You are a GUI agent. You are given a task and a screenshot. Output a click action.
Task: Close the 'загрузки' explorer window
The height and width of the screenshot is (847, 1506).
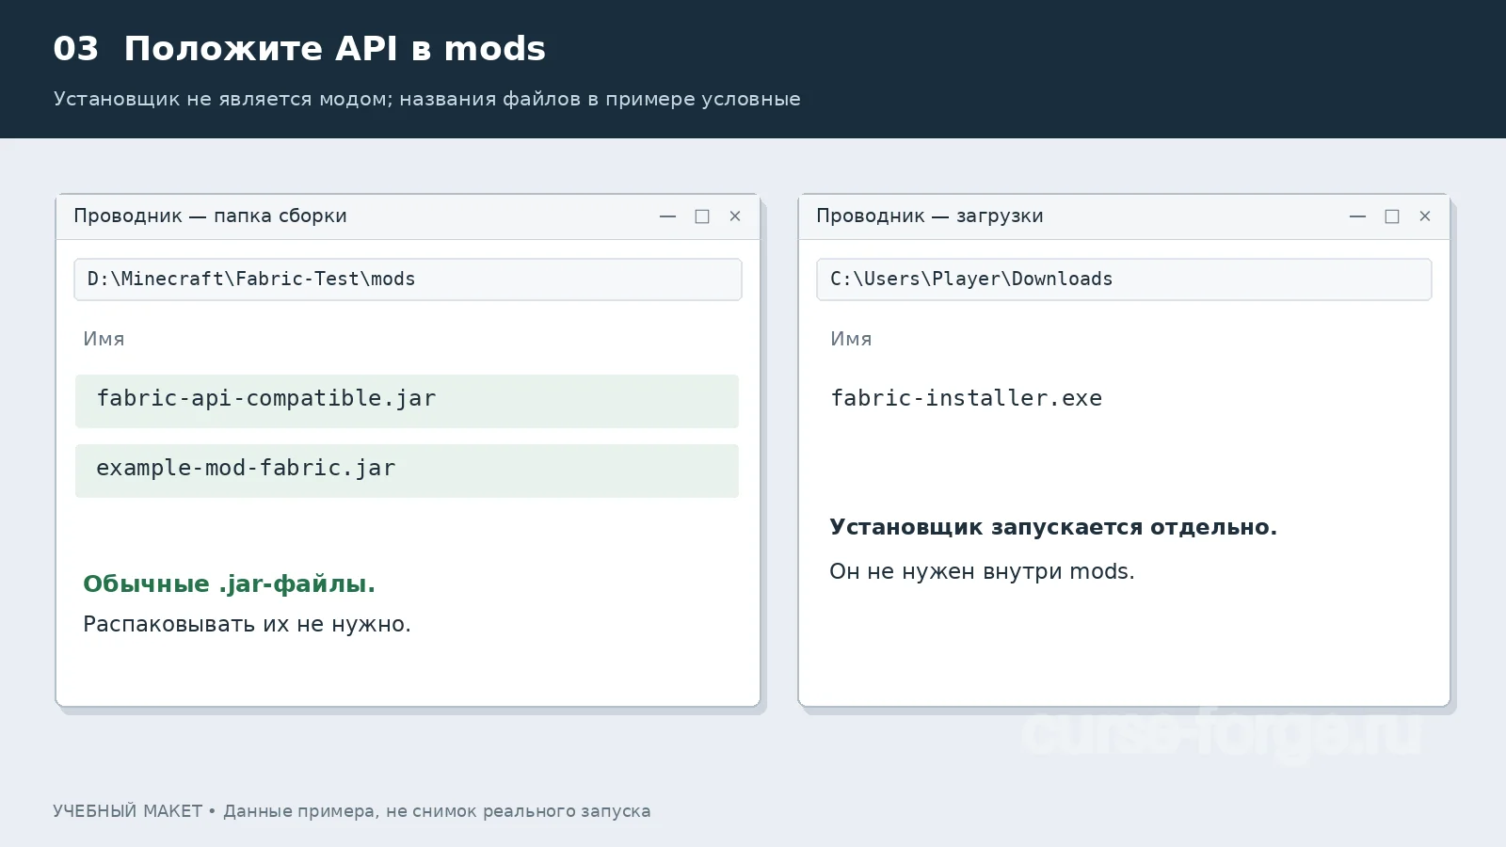point(1425,216)
